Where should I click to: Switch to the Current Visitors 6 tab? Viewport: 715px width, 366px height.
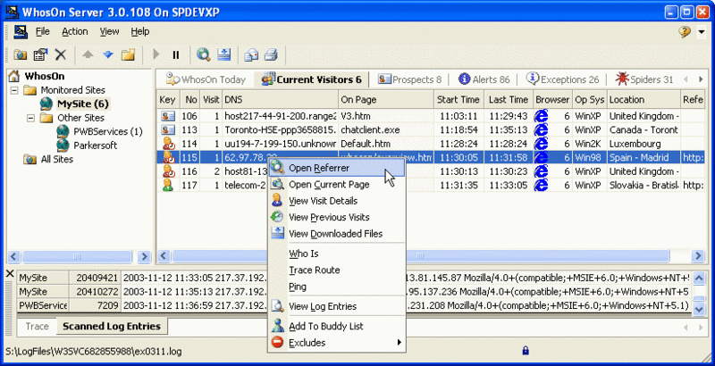coord(312,79)
